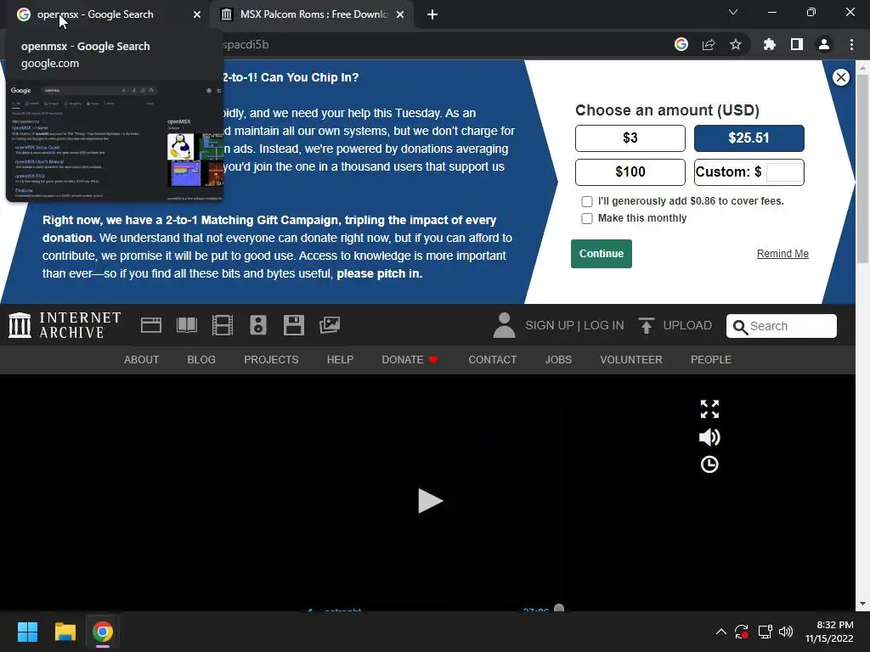Open Chrome's three-dot menu

(x=851, y=44)
